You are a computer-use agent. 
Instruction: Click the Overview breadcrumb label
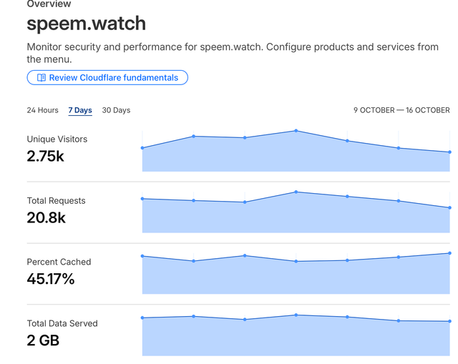(x=49, y=4)
